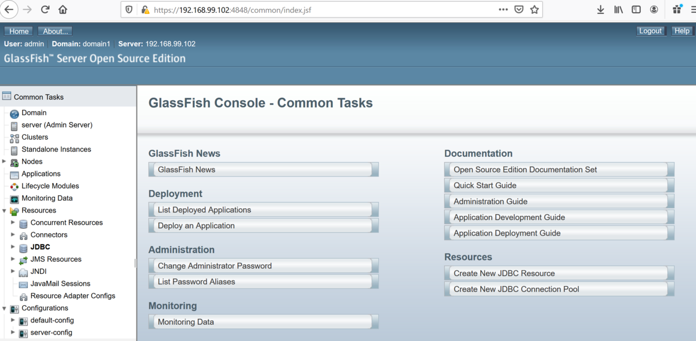Select Common Tasks tree header text
Image resolution: width=696 pixels, height=341 pixels.
39,97
